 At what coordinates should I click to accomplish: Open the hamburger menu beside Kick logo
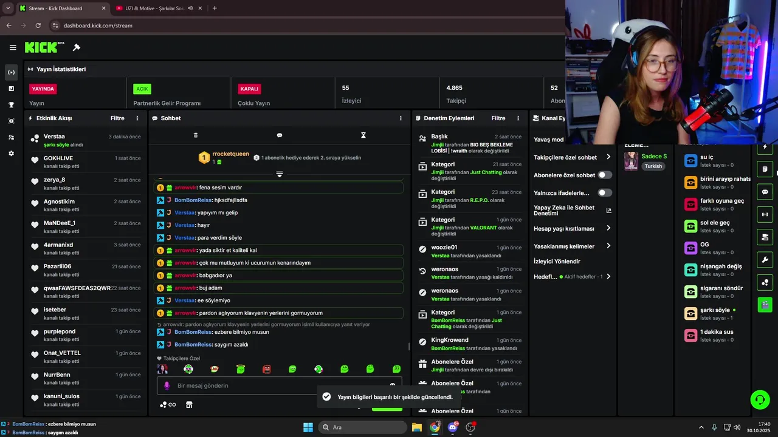coord(13,47)
